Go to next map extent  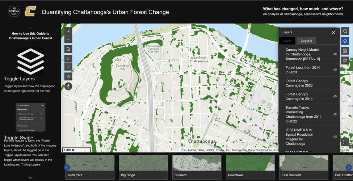pos(68,67)
